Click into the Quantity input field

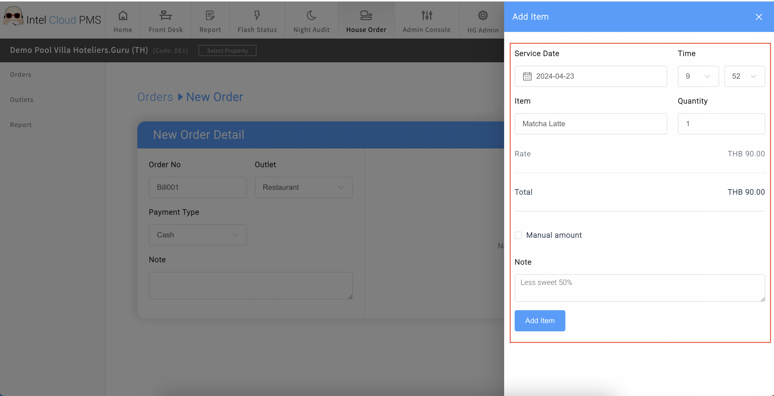click(x=721, y=124)
